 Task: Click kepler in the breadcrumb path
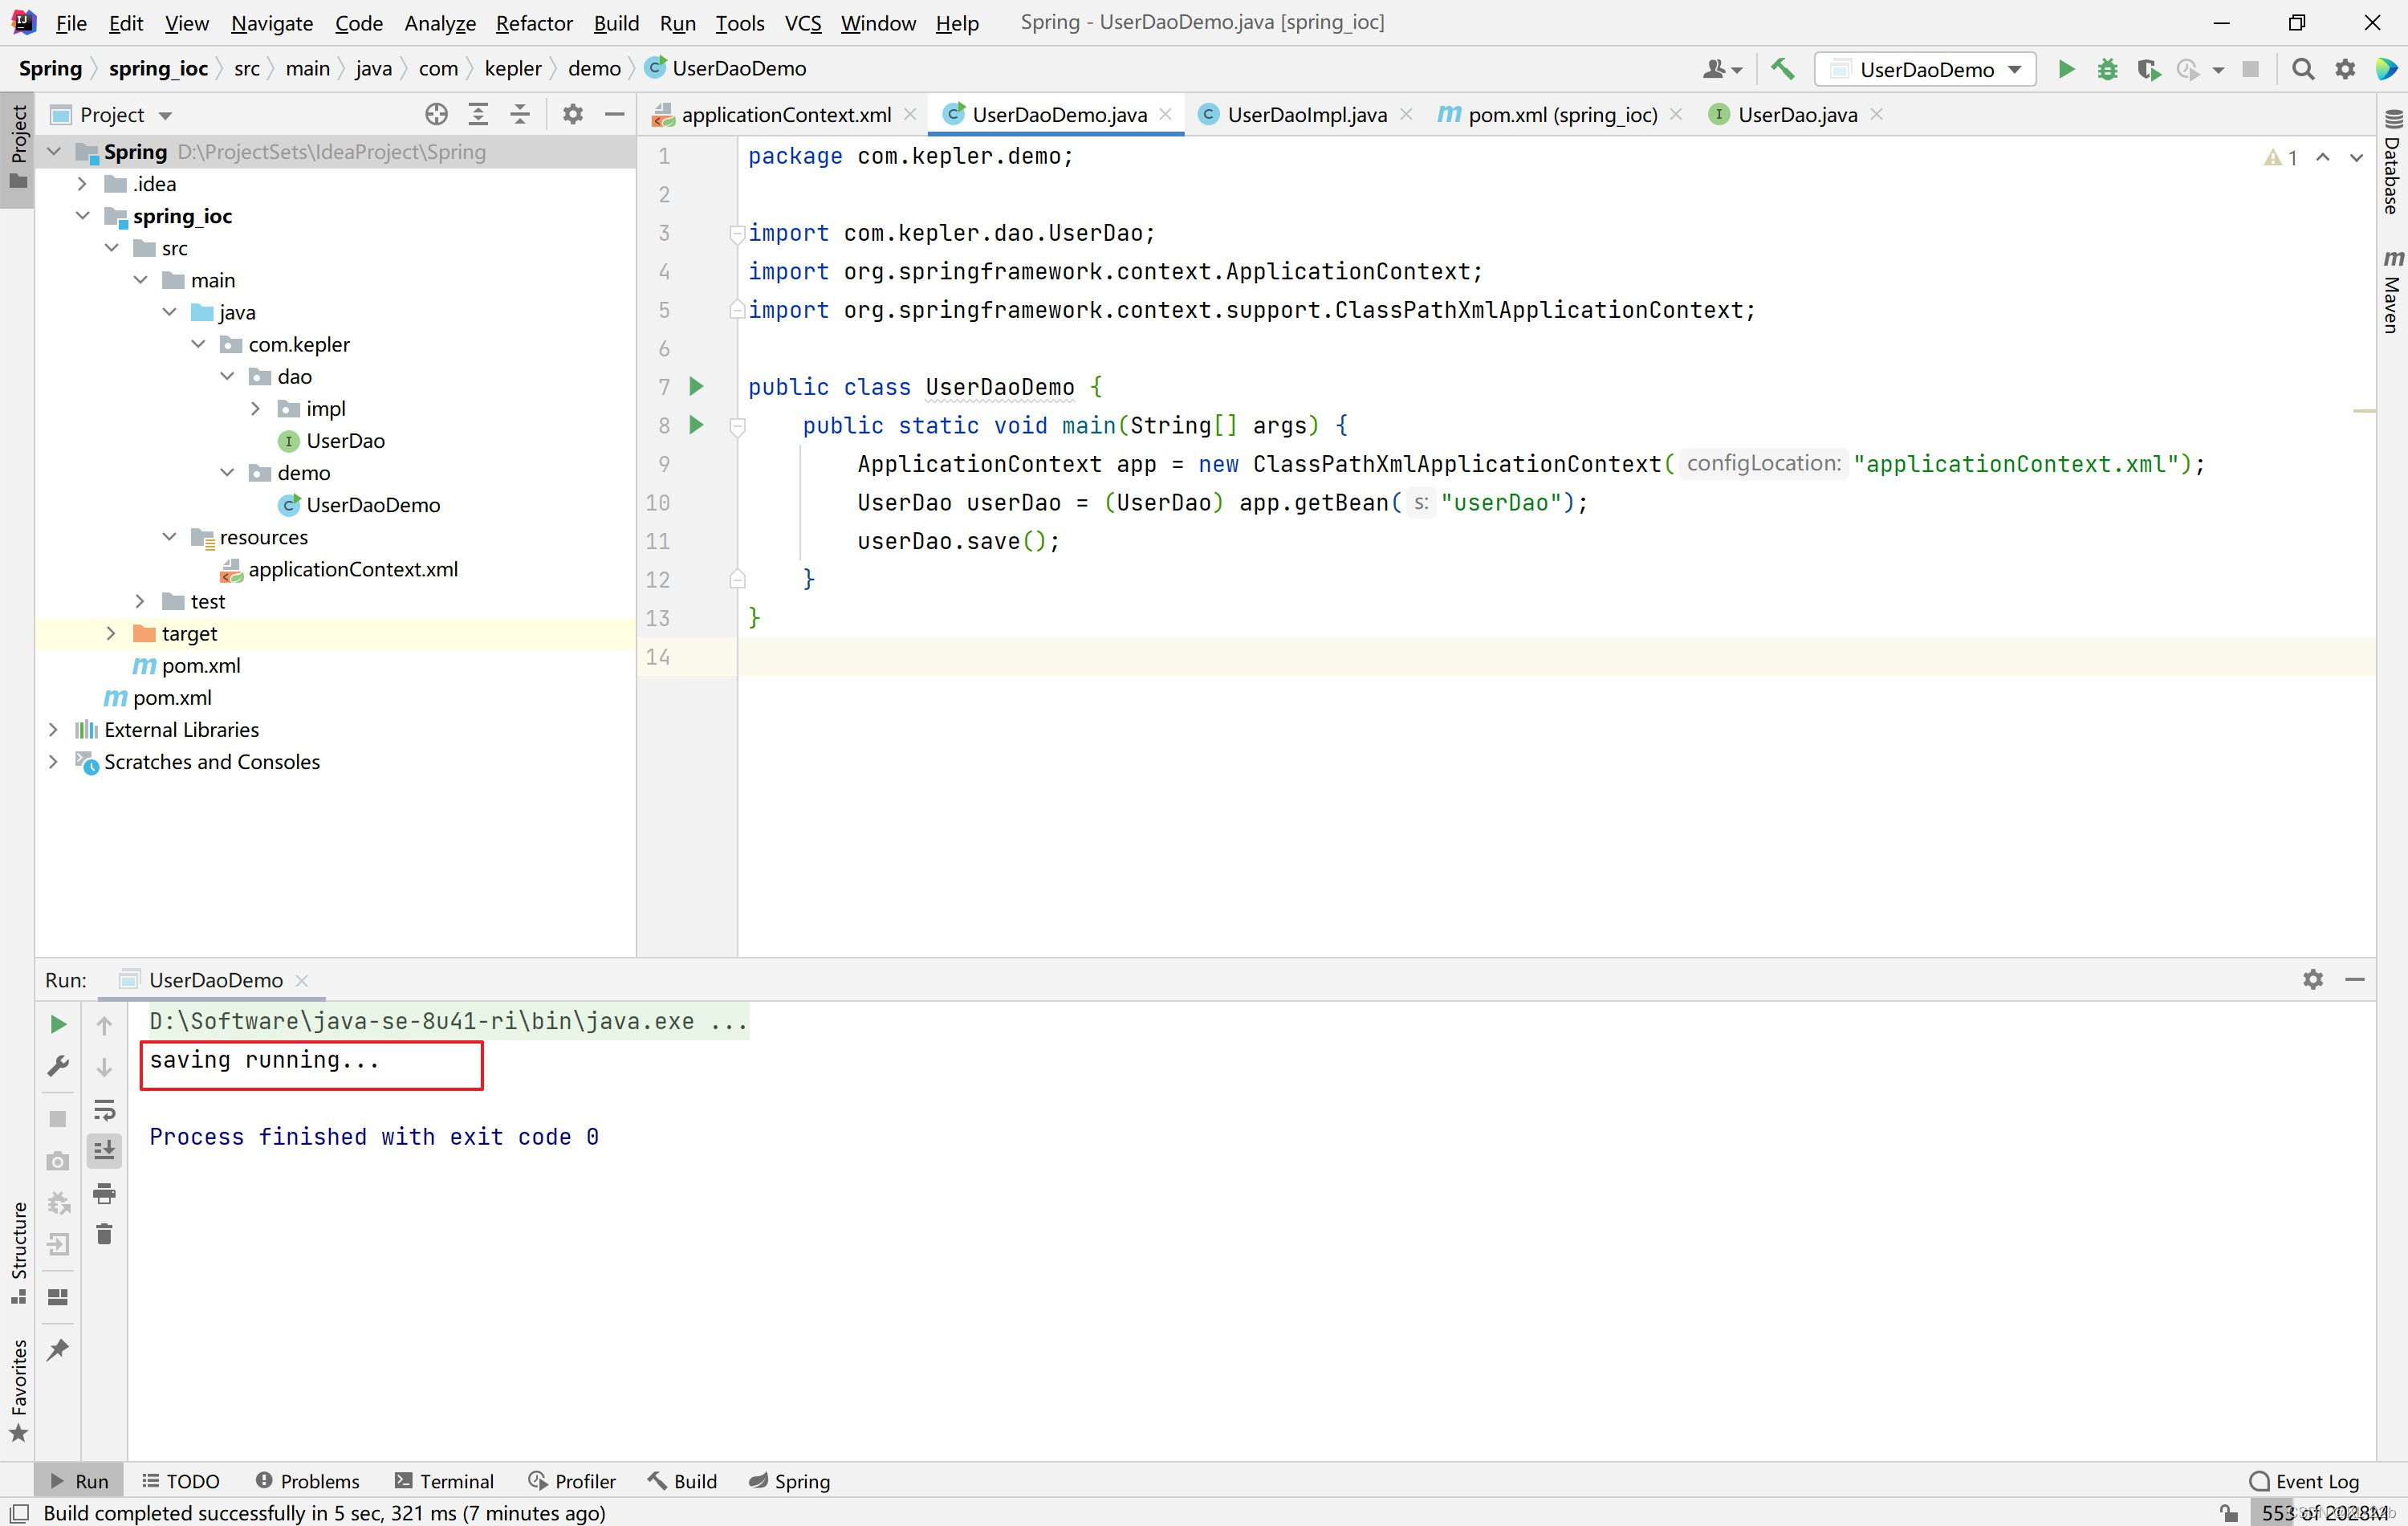tap(513, 68)
